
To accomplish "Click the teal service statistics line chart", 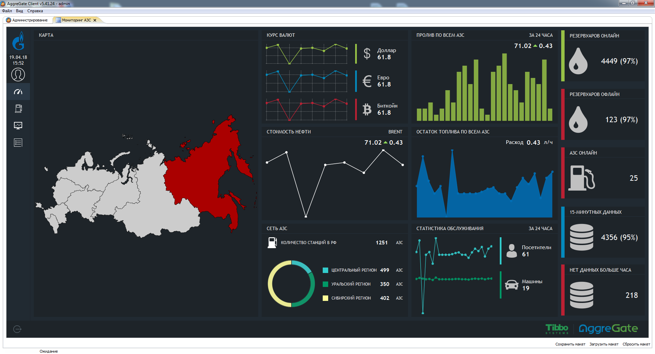I will click(454, 276).
